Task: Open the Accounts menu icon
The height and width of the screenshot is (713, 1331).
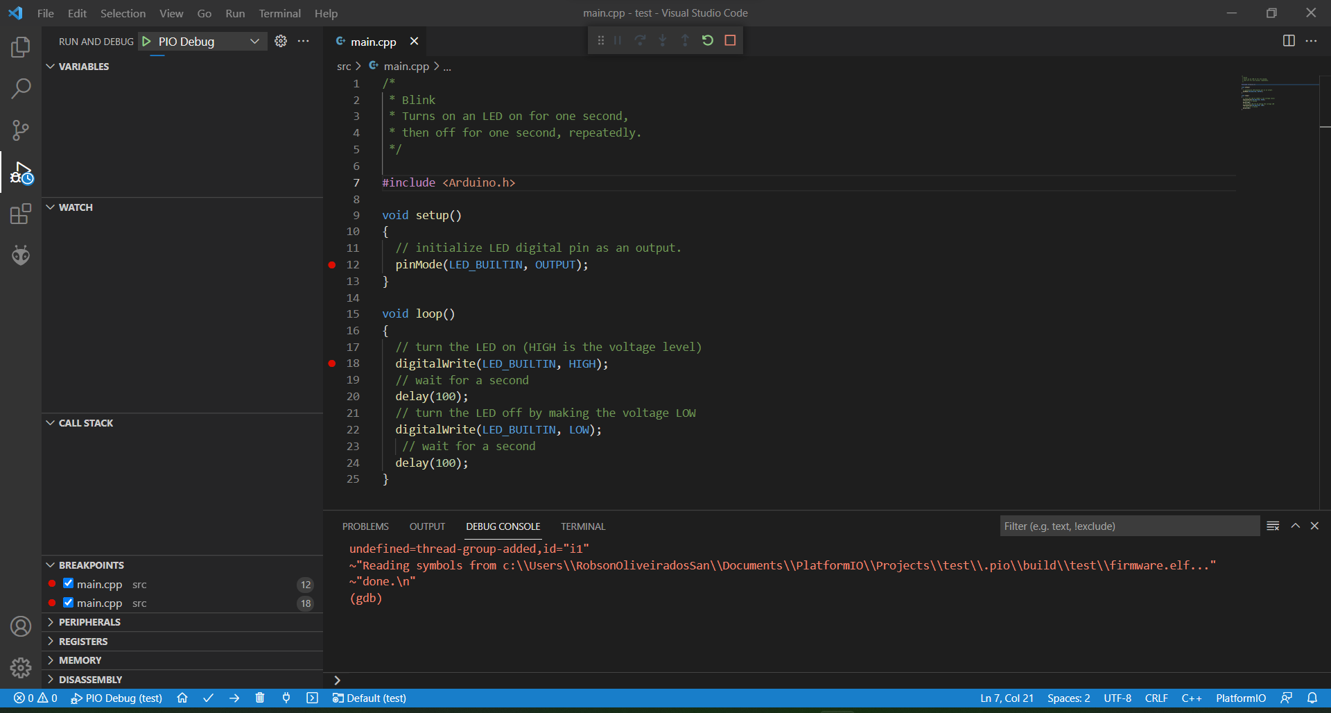Action: click(x=21, y=626)
